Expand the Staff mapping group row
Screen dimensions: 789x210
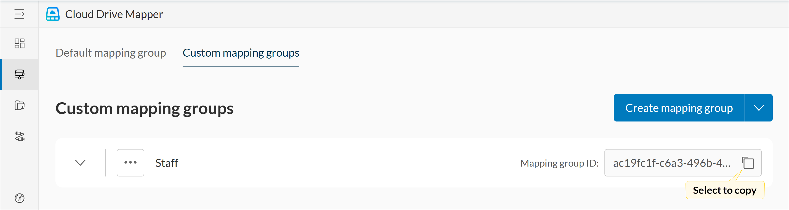(x=80, y=163)
